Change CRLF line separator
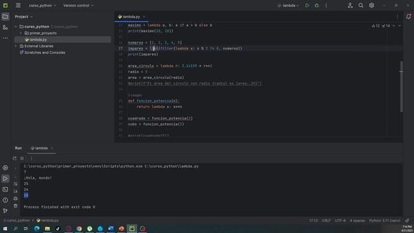The width and height of the screenshot is (414, 233). click(326, 221)
